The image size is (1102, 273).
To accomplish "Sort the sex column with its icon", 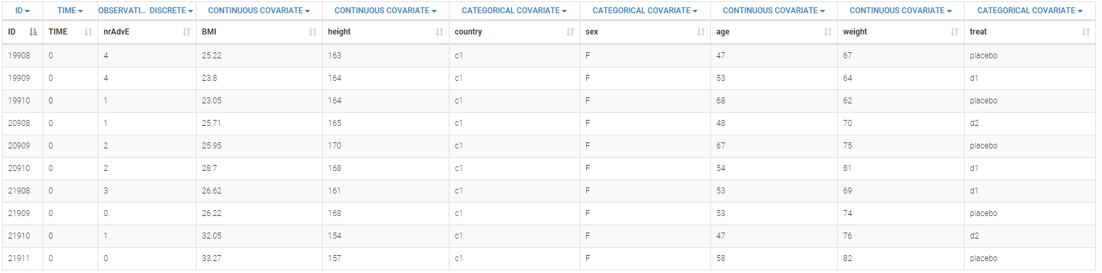I will [701, 32].
